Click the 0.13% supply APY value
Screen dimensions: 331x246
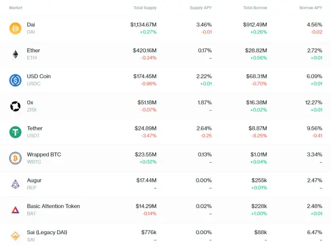(205, 155)
